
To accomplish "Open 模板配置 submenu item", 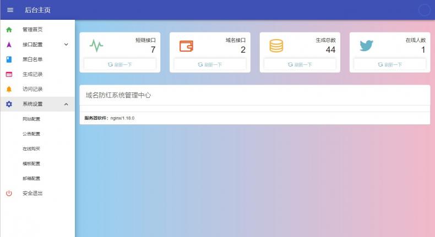I will (x=37, y=163).
